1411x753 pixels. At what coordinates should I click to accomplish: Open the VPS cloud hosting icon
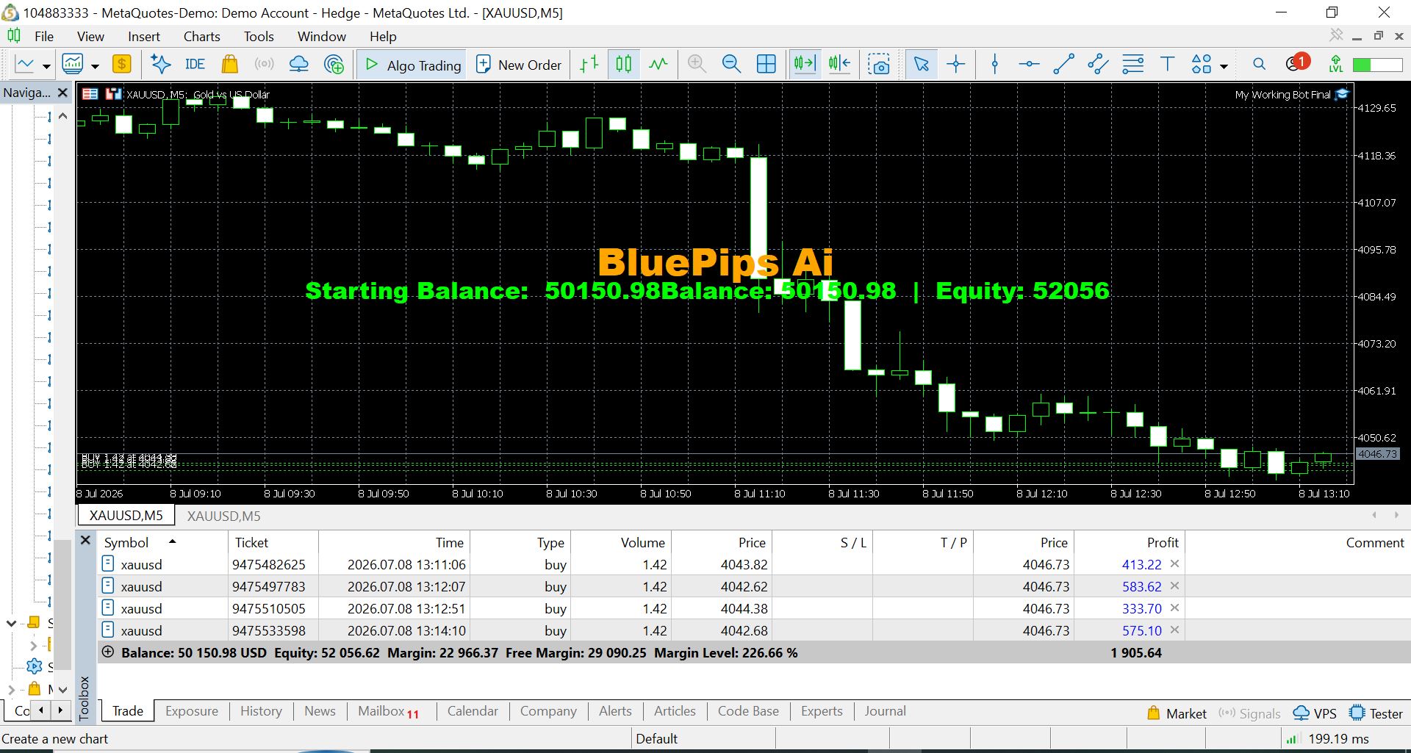click(x=299, y=65)
